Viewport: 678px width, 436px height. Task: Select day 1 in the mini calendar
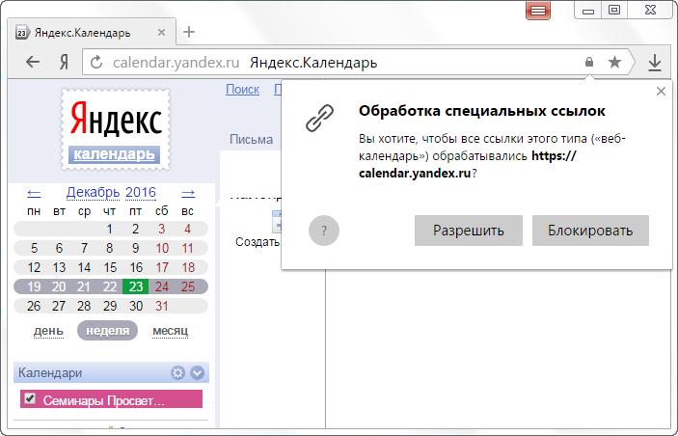click(x=109, y=229)
